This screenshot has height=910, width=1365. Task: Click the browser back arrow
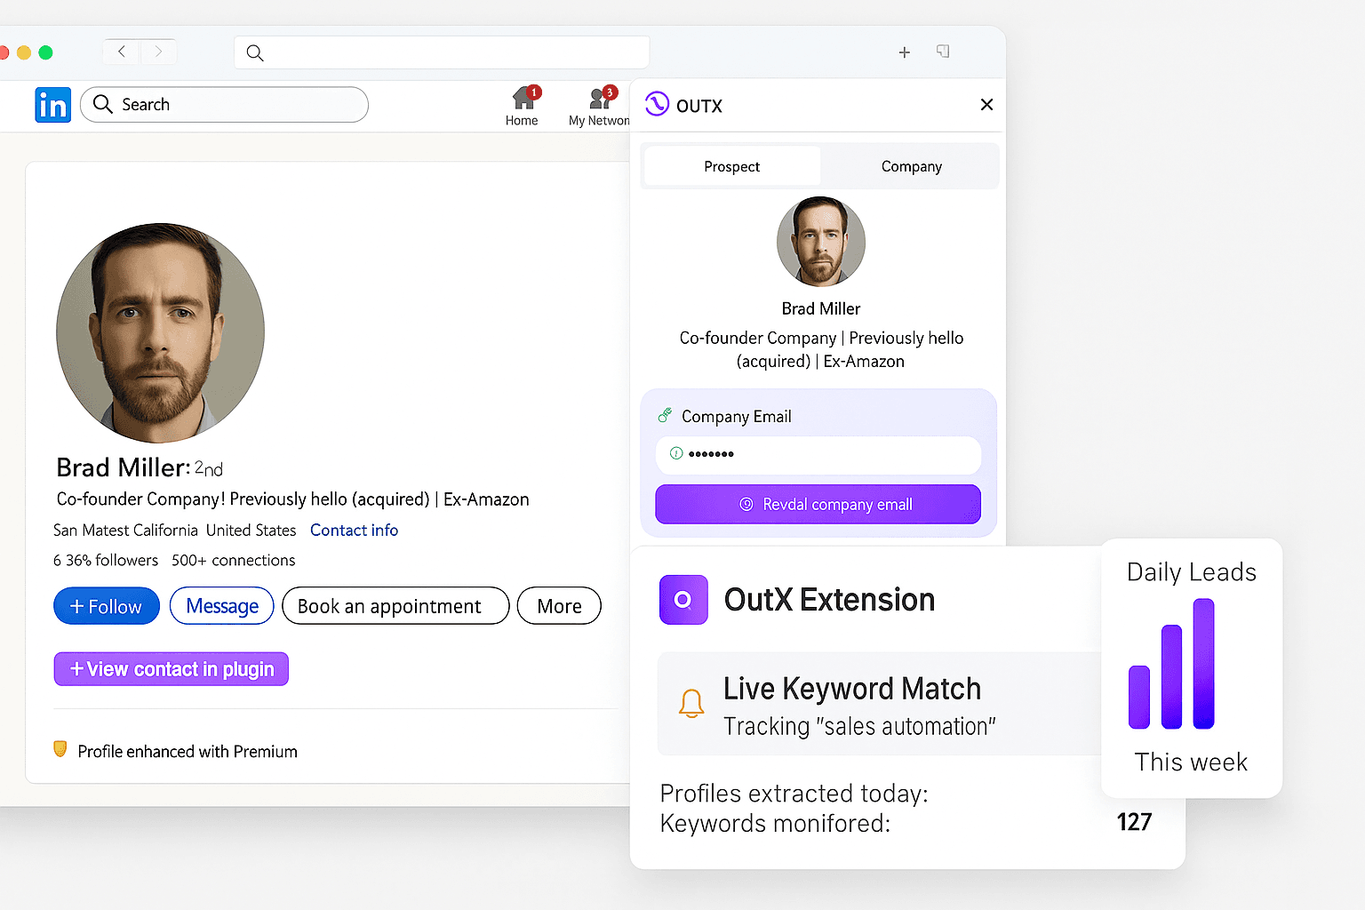tap(122, 52)
